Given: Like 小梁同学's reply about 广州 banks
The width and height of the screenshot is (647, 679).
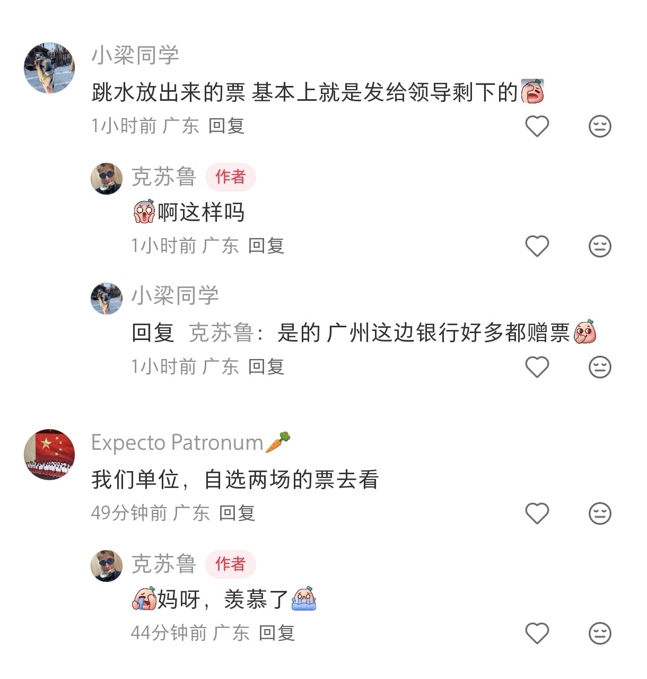Looking at the screenshot, I should [537, 367].
